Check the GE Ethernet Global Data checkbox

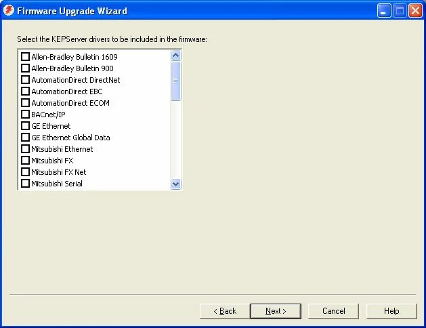[x=25, y=138]
